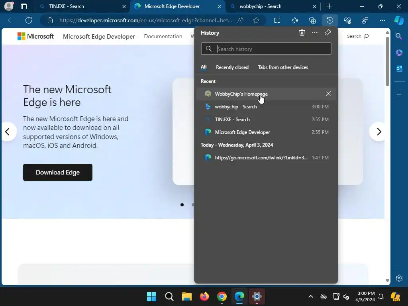The height and width of the screenshot is (306, 408).
Task: Open Microsoft Edge Developer history entry
Action: pos(266,132)
